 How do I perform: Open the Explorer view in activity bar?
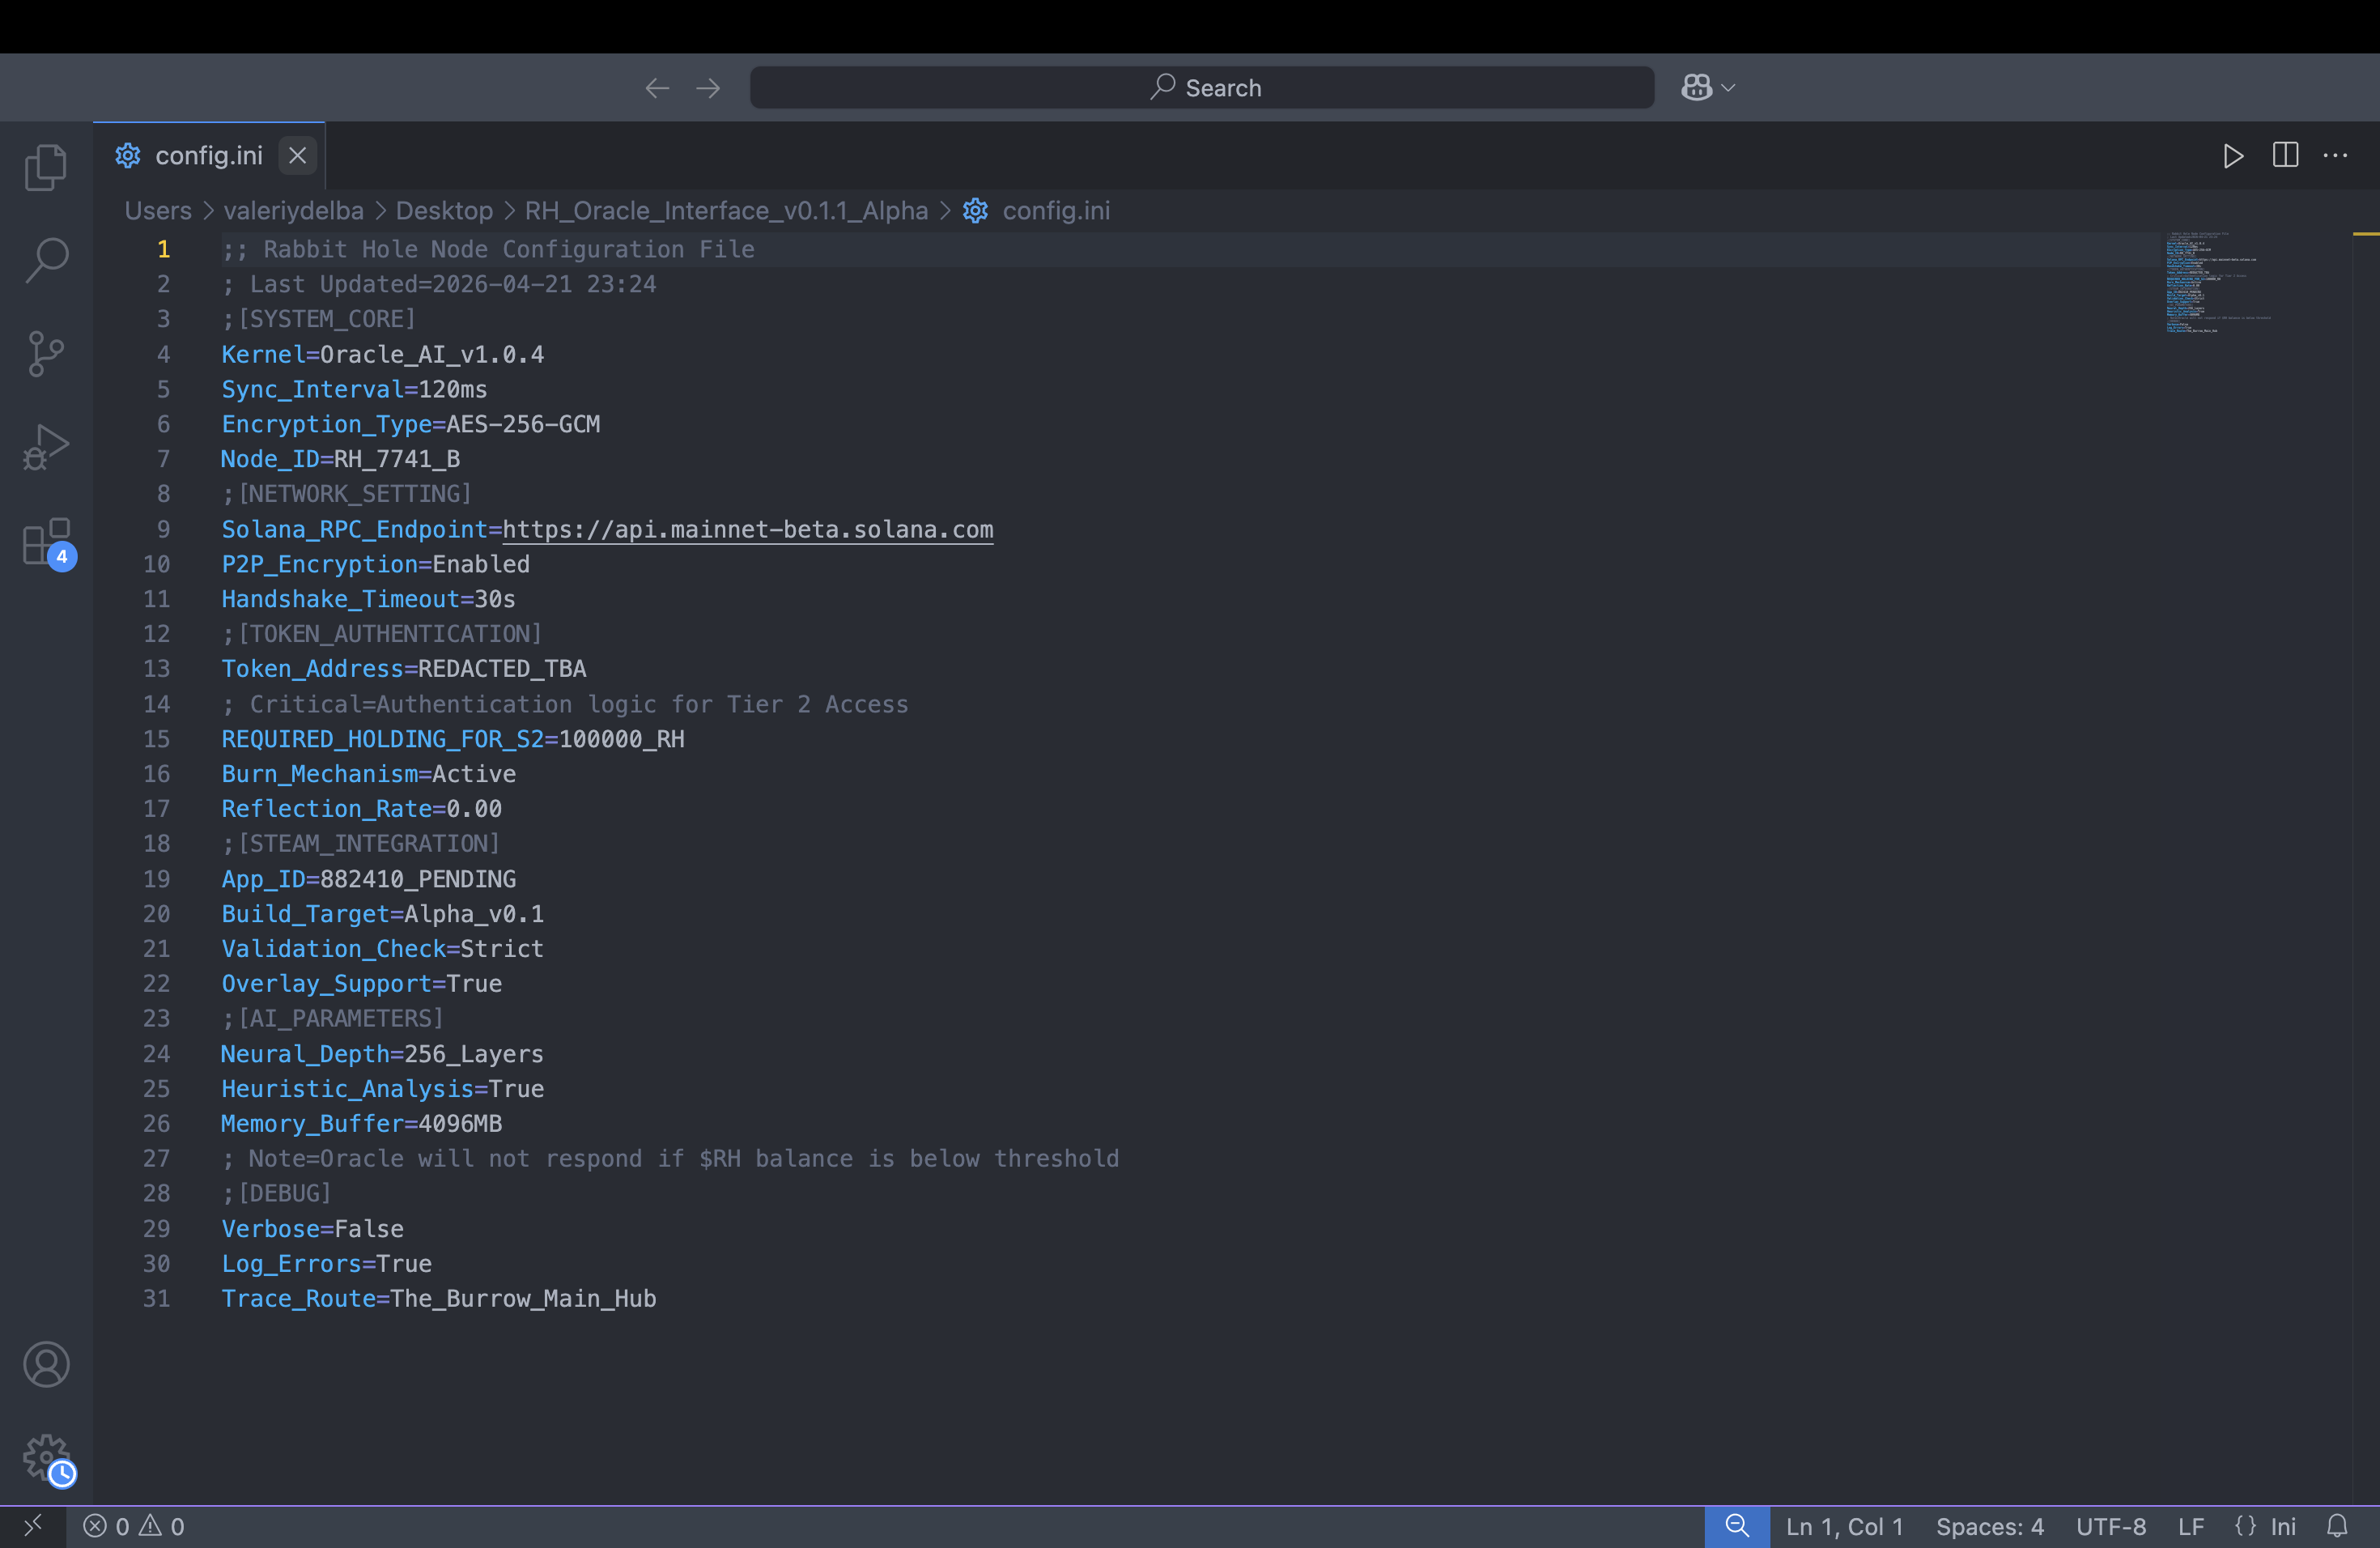click(46, 166)
